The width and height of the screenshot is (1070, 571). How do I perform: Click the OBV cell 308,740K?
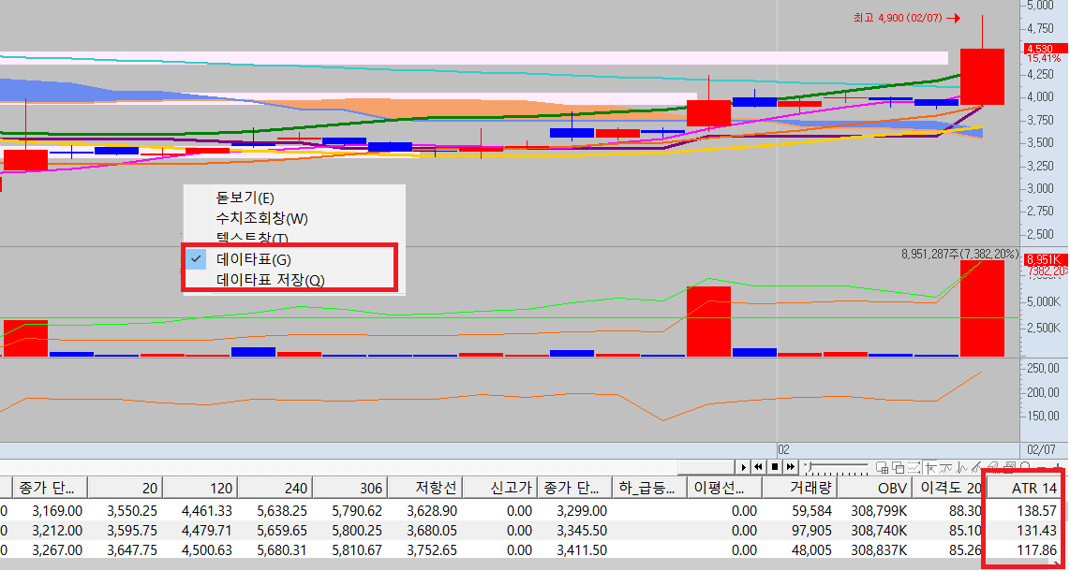(880, 530)
